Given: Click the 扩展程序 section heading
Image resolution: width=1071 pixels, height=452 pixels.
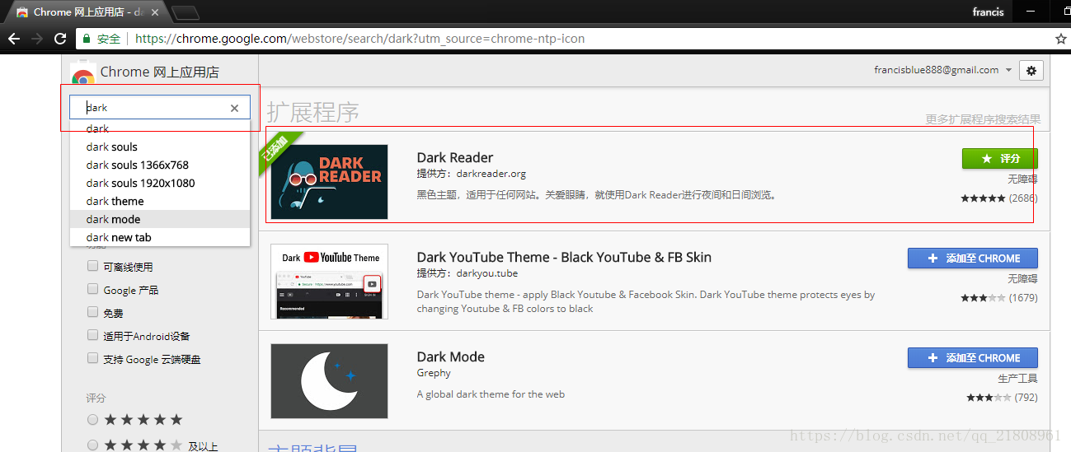Looking at the screenshot, I should [x=313, y=112].
